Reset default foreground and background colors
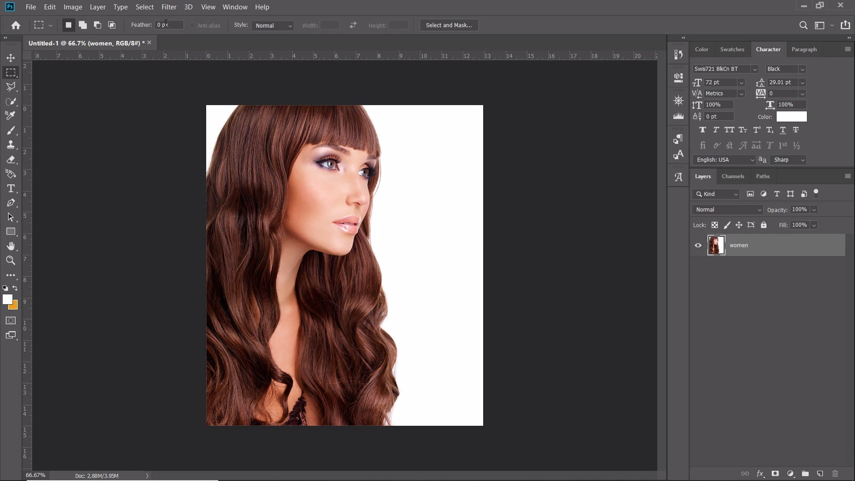This screenshot has width=855, height=481. point(5,288)
